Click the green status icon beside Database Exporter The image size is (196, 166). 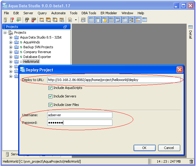(21, 57)
